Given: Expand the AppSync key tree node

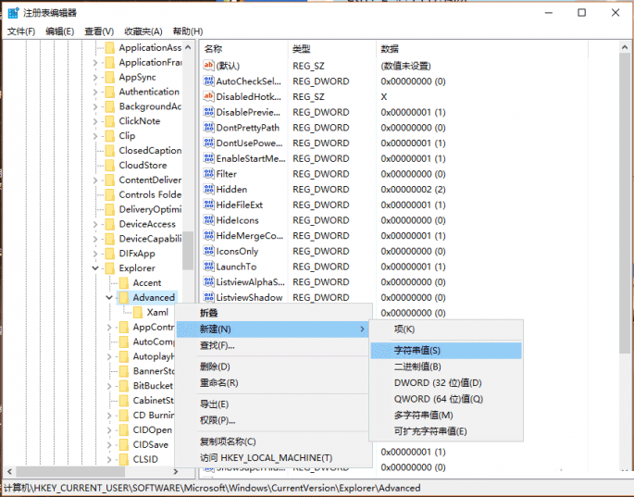Looking at the screenshot, I should tap(95, 78).
